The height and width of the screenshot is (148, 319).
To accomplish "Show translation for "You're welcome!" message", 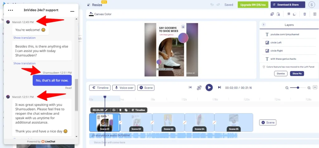I will (24, 38).
